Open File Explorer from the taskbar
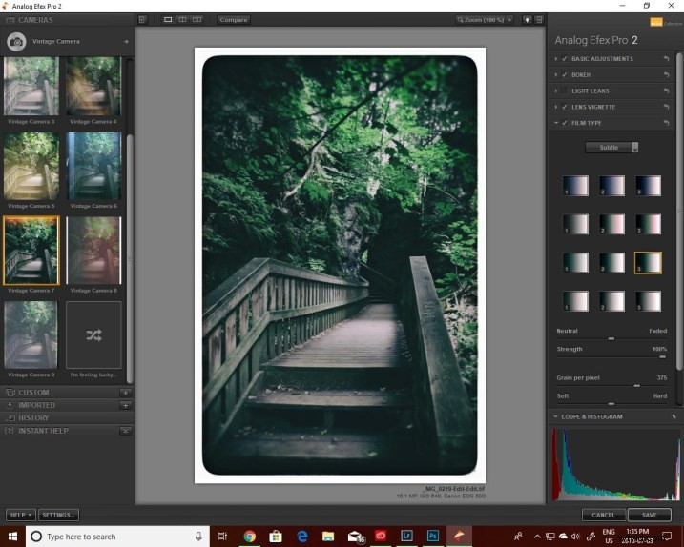This screenshot has height=547, width=684. 328,537
